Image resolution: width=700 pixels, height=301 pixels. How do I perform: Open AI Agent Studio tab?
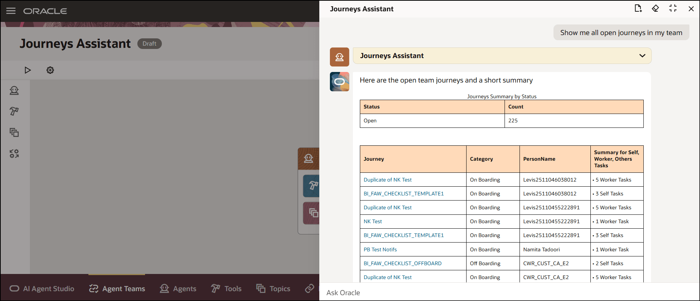pos(42,289)
